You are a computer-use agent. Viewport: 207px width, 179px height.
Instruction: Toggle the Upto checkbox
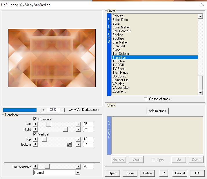click(x=153, y=160)
